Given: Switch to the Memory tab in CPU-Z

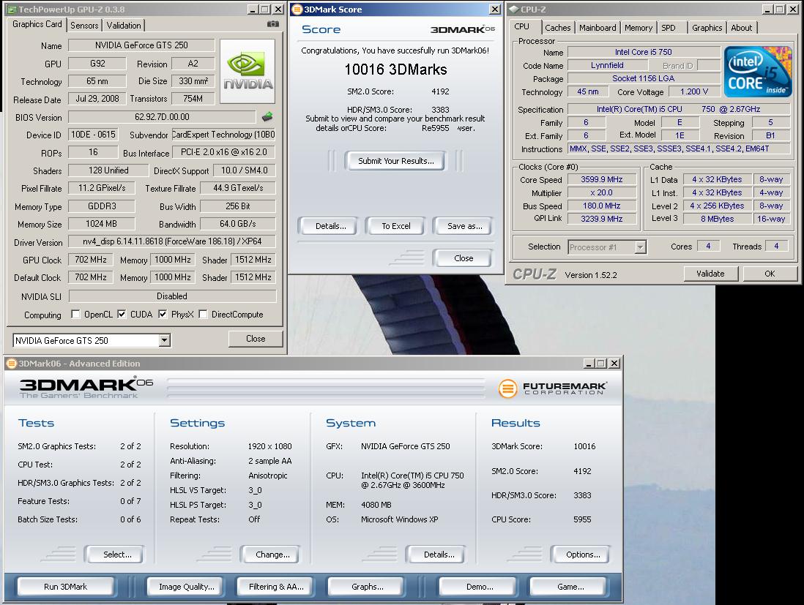Looking at the screenshot, I should pyautogui.click(x=639, y=28).
